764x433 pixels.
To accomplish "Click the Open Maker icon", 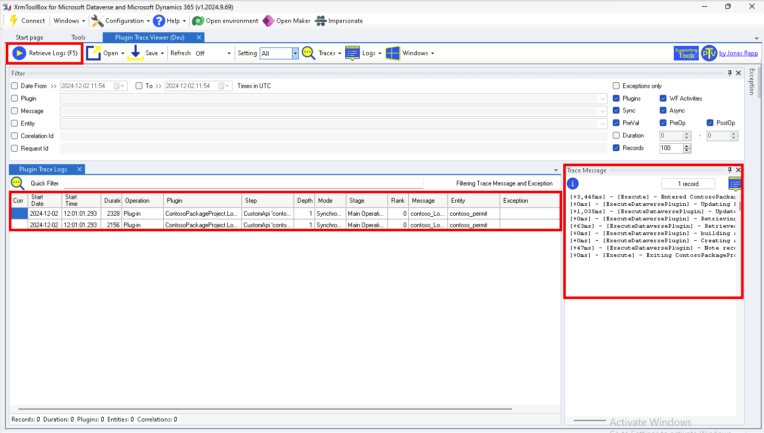I will [268, 21].
